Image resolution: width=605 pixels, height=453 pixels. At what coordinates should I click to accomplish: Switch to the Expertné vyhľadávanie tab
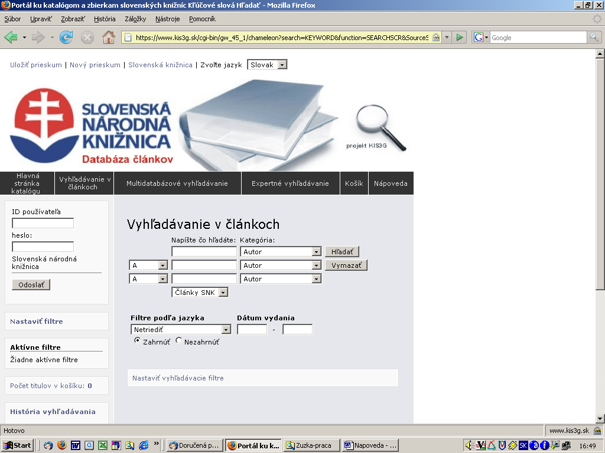tap(290, 183)
